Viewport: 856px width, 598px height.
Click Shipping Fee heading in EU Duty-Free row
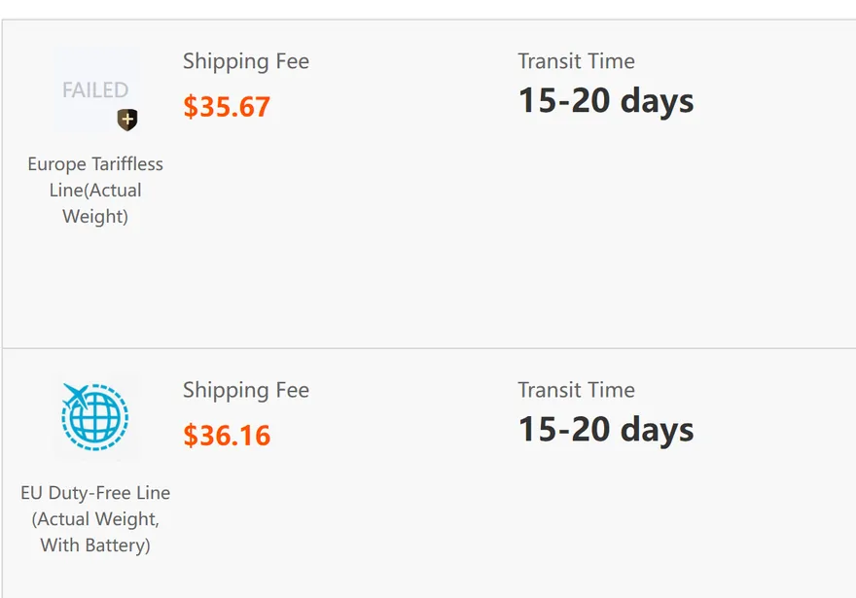tap(246, 390)
